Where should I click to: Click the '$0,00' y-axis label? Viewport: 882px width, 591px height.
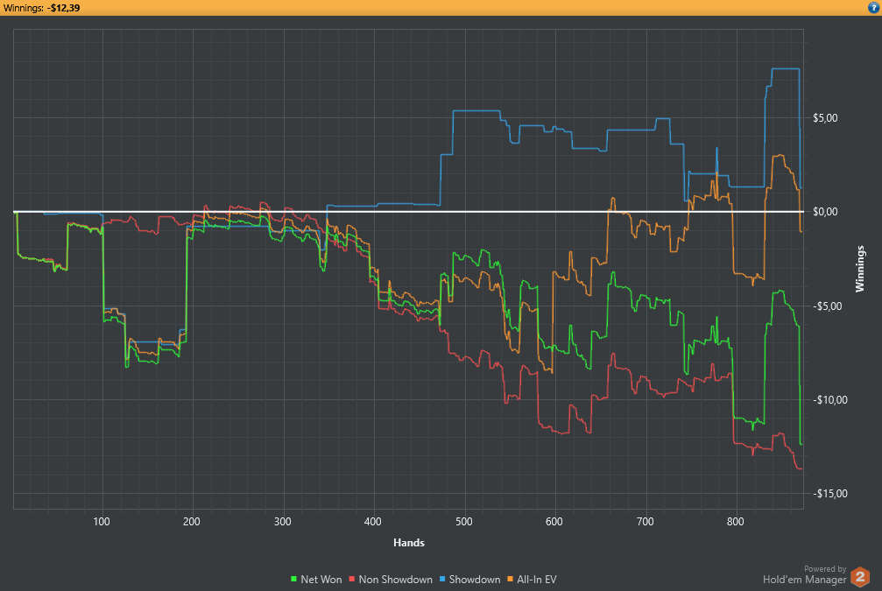coord(825,212)
